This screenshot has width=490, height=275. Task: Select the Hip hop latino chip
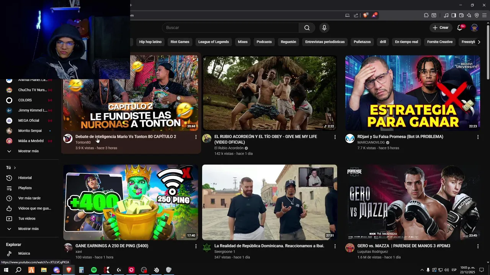click(x=150, y=42)
